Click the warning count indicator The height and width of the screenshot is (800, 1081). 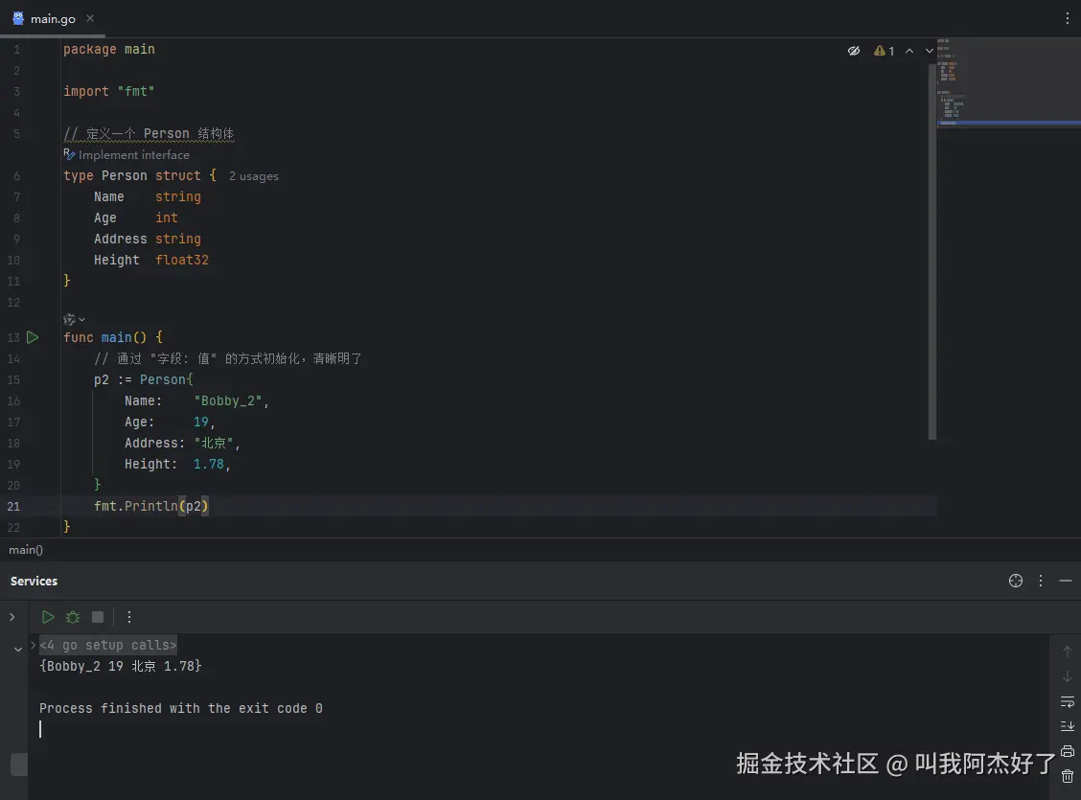coord(884,51)
